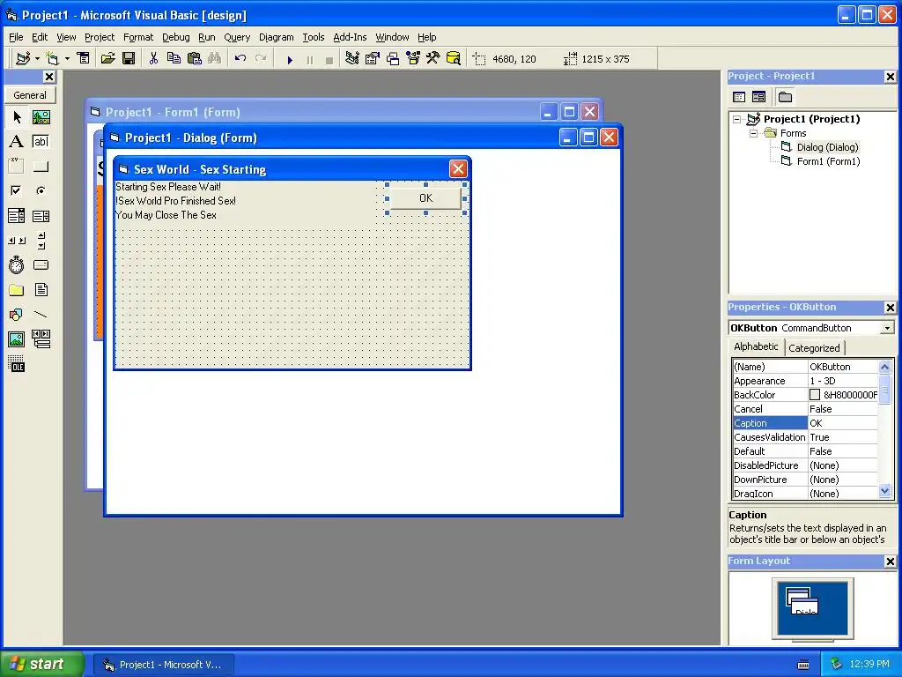
Task: Select the Frame tool
Action: (17, 167)
